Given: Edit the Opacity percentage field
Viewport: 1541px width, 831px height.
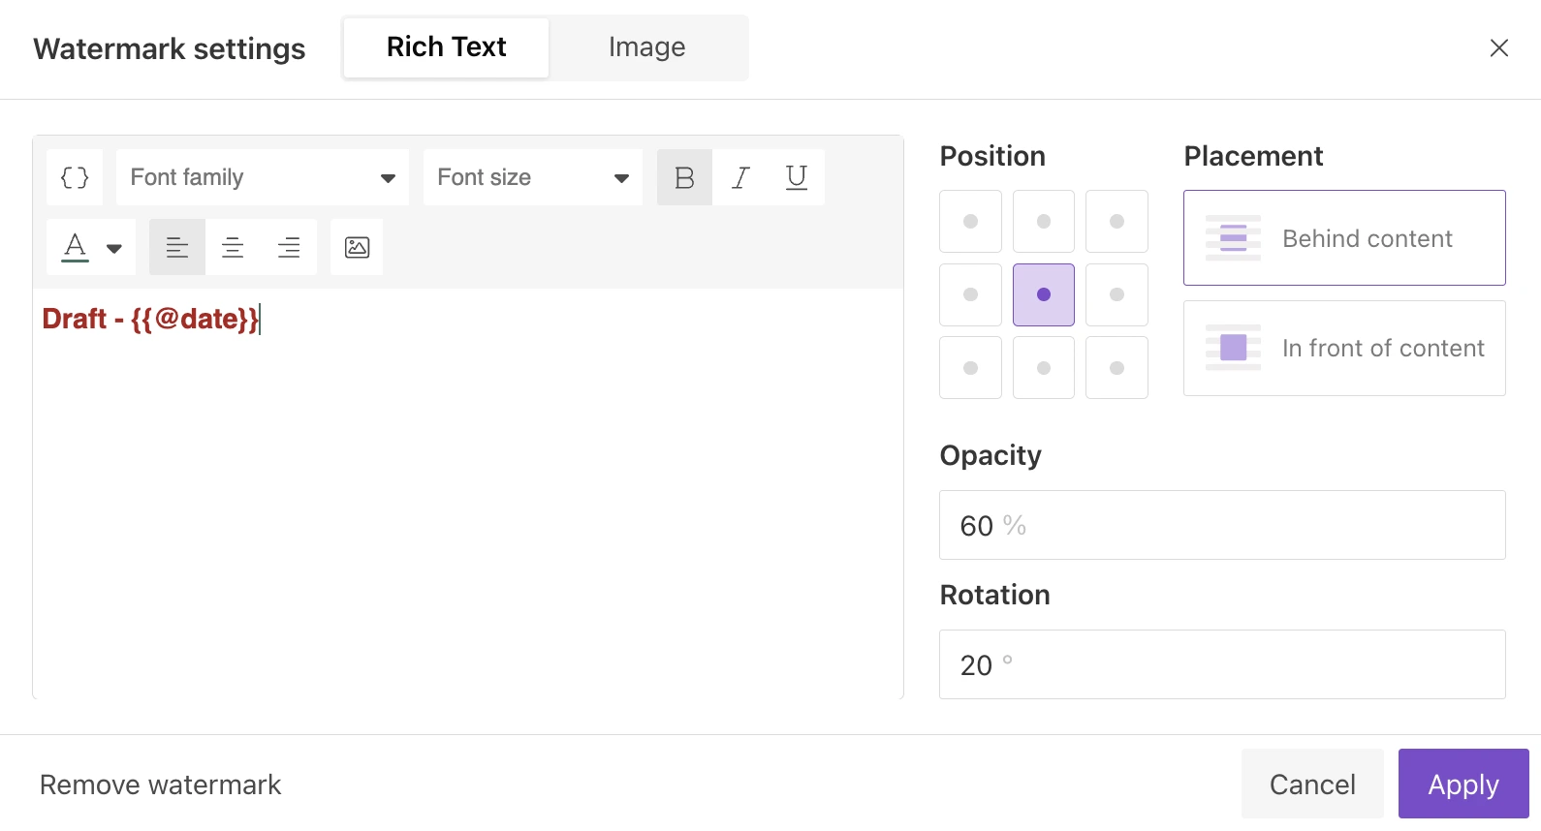Looking at the screenshot, I should coord(1222,525).
